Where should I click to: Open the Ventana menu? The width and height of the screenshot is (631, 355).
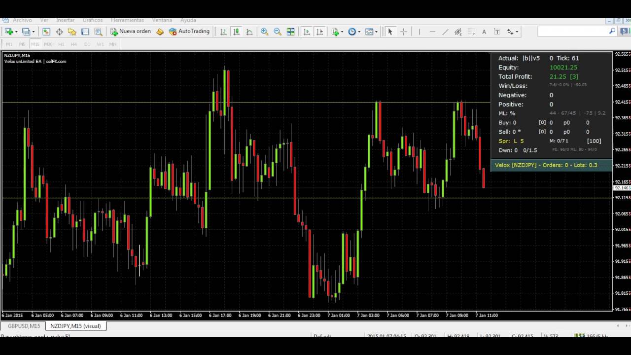click(x=162, y=20)
